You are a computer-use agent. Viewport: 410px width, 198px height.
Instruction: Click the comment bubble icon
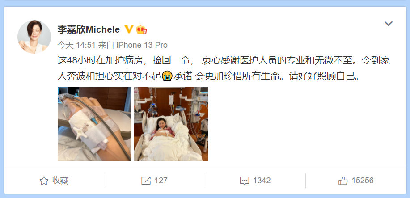pos(245,181)
